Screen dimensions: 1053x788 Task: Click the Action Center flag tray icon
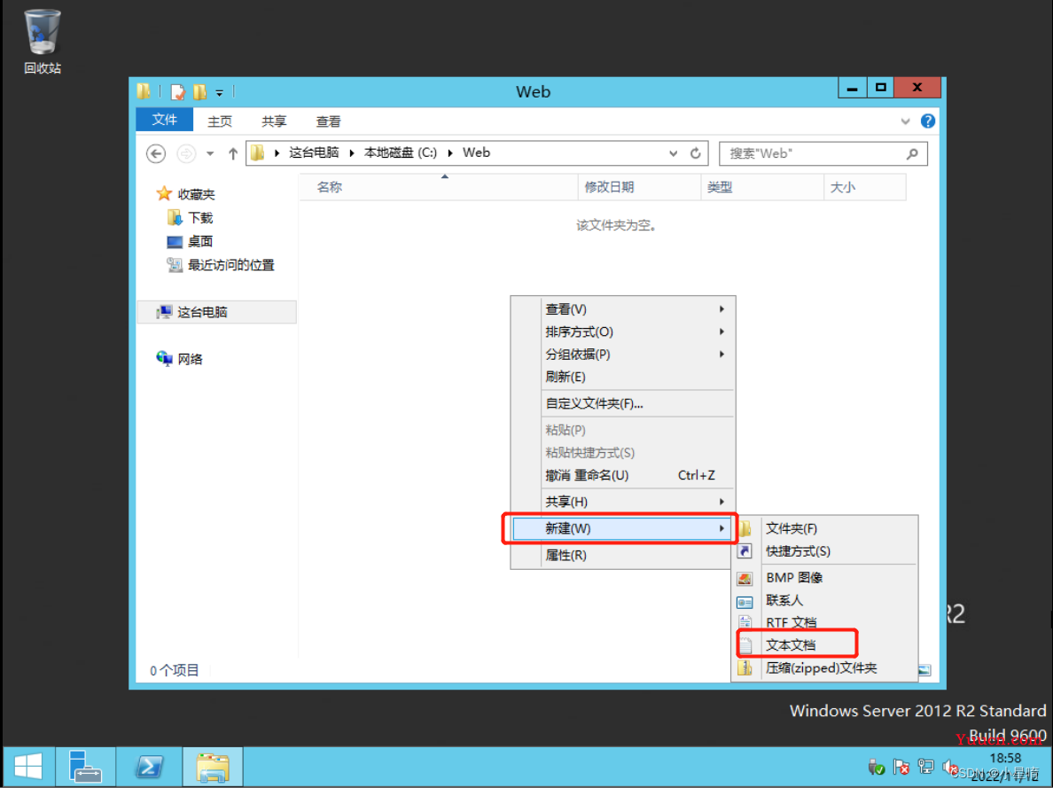tap(901, 767)
